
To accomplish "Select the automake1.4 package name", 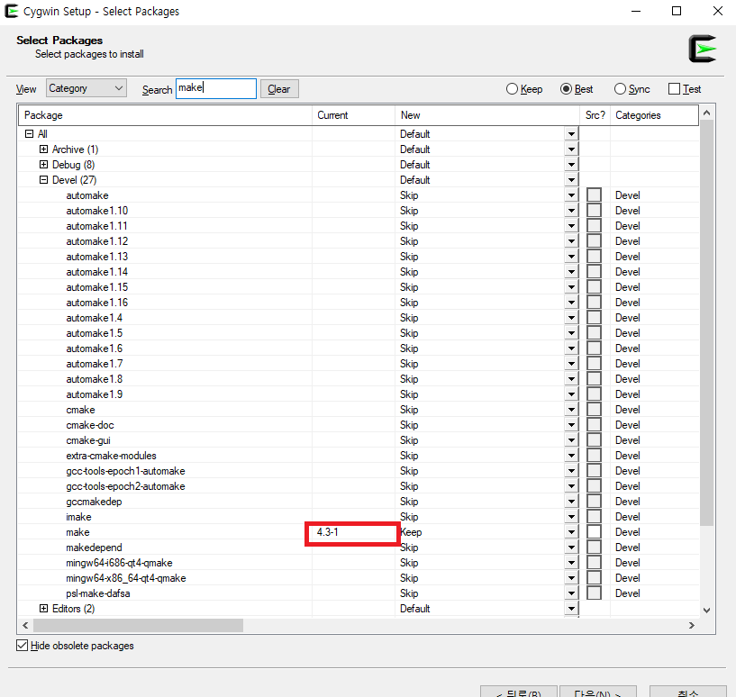I will [x=95, y=318].
